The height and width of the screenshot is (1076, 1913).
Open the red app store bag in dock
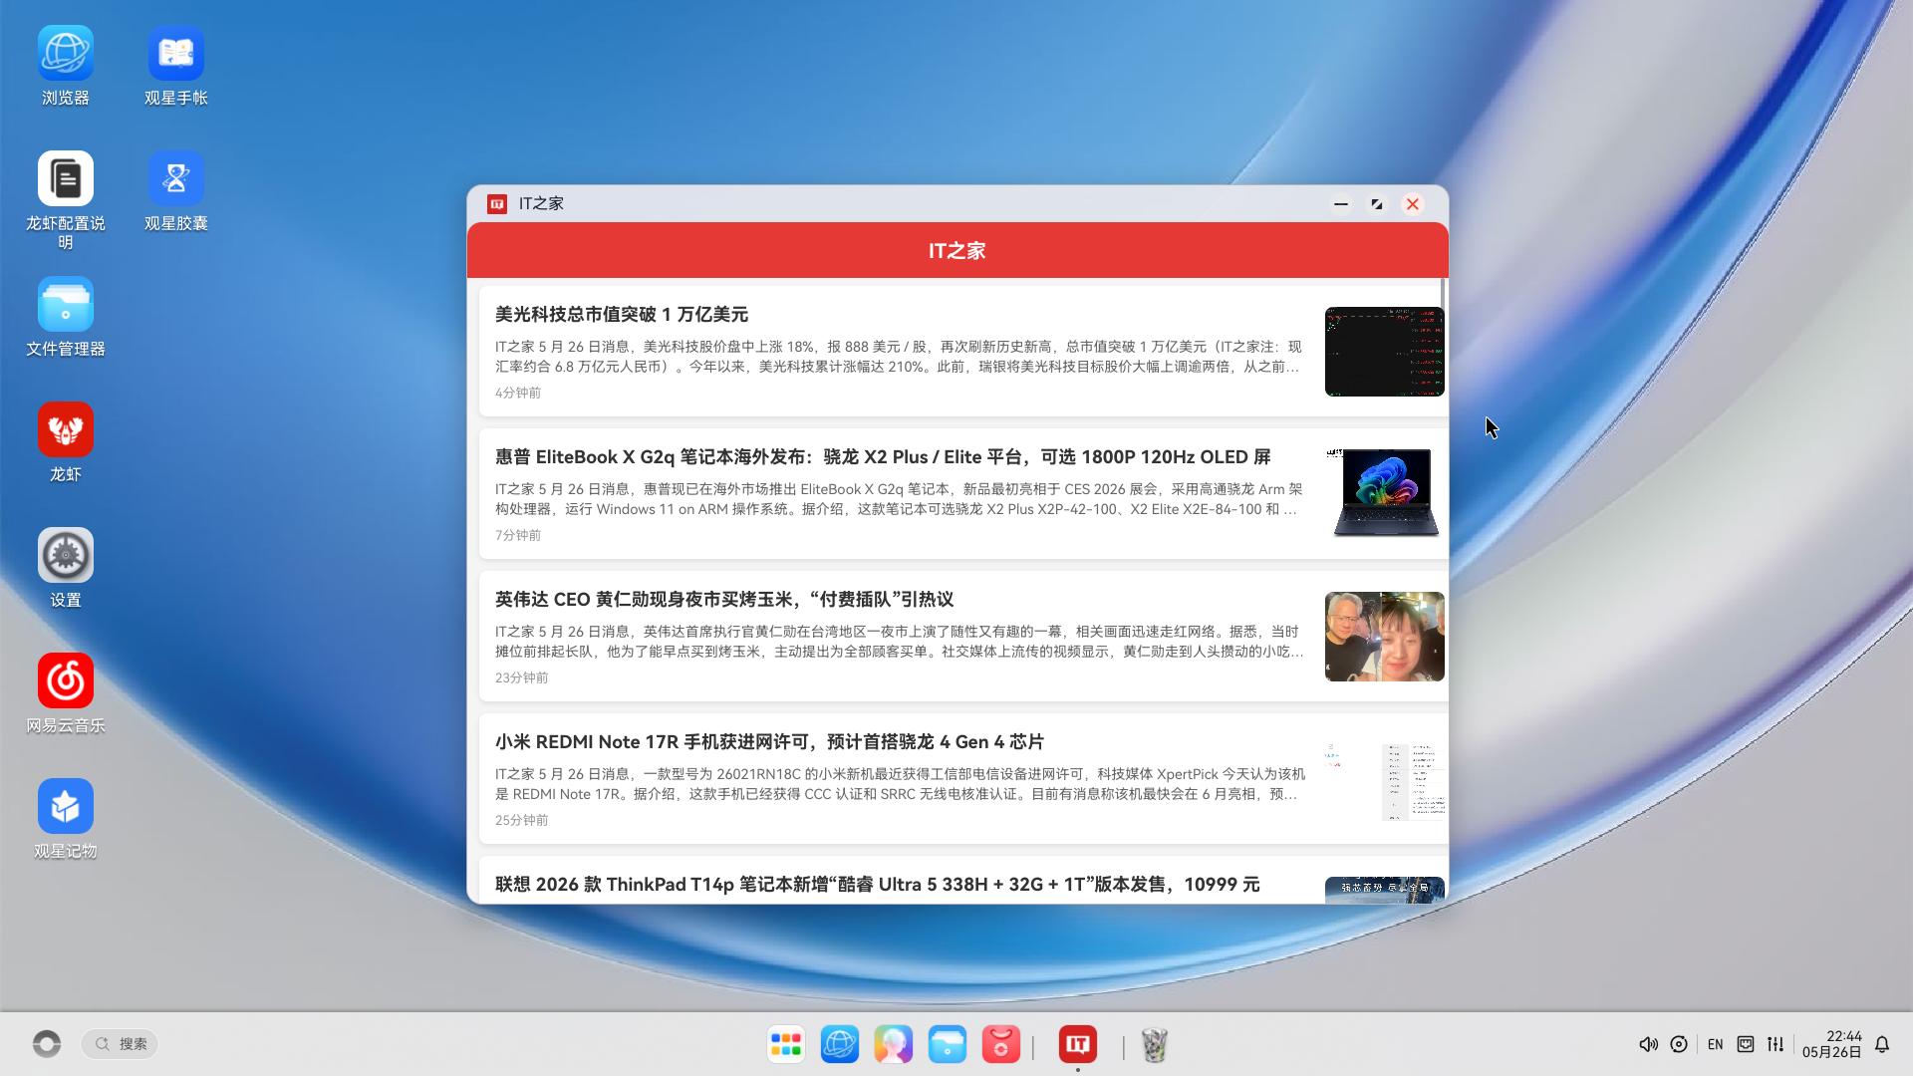(1001, 1044)
